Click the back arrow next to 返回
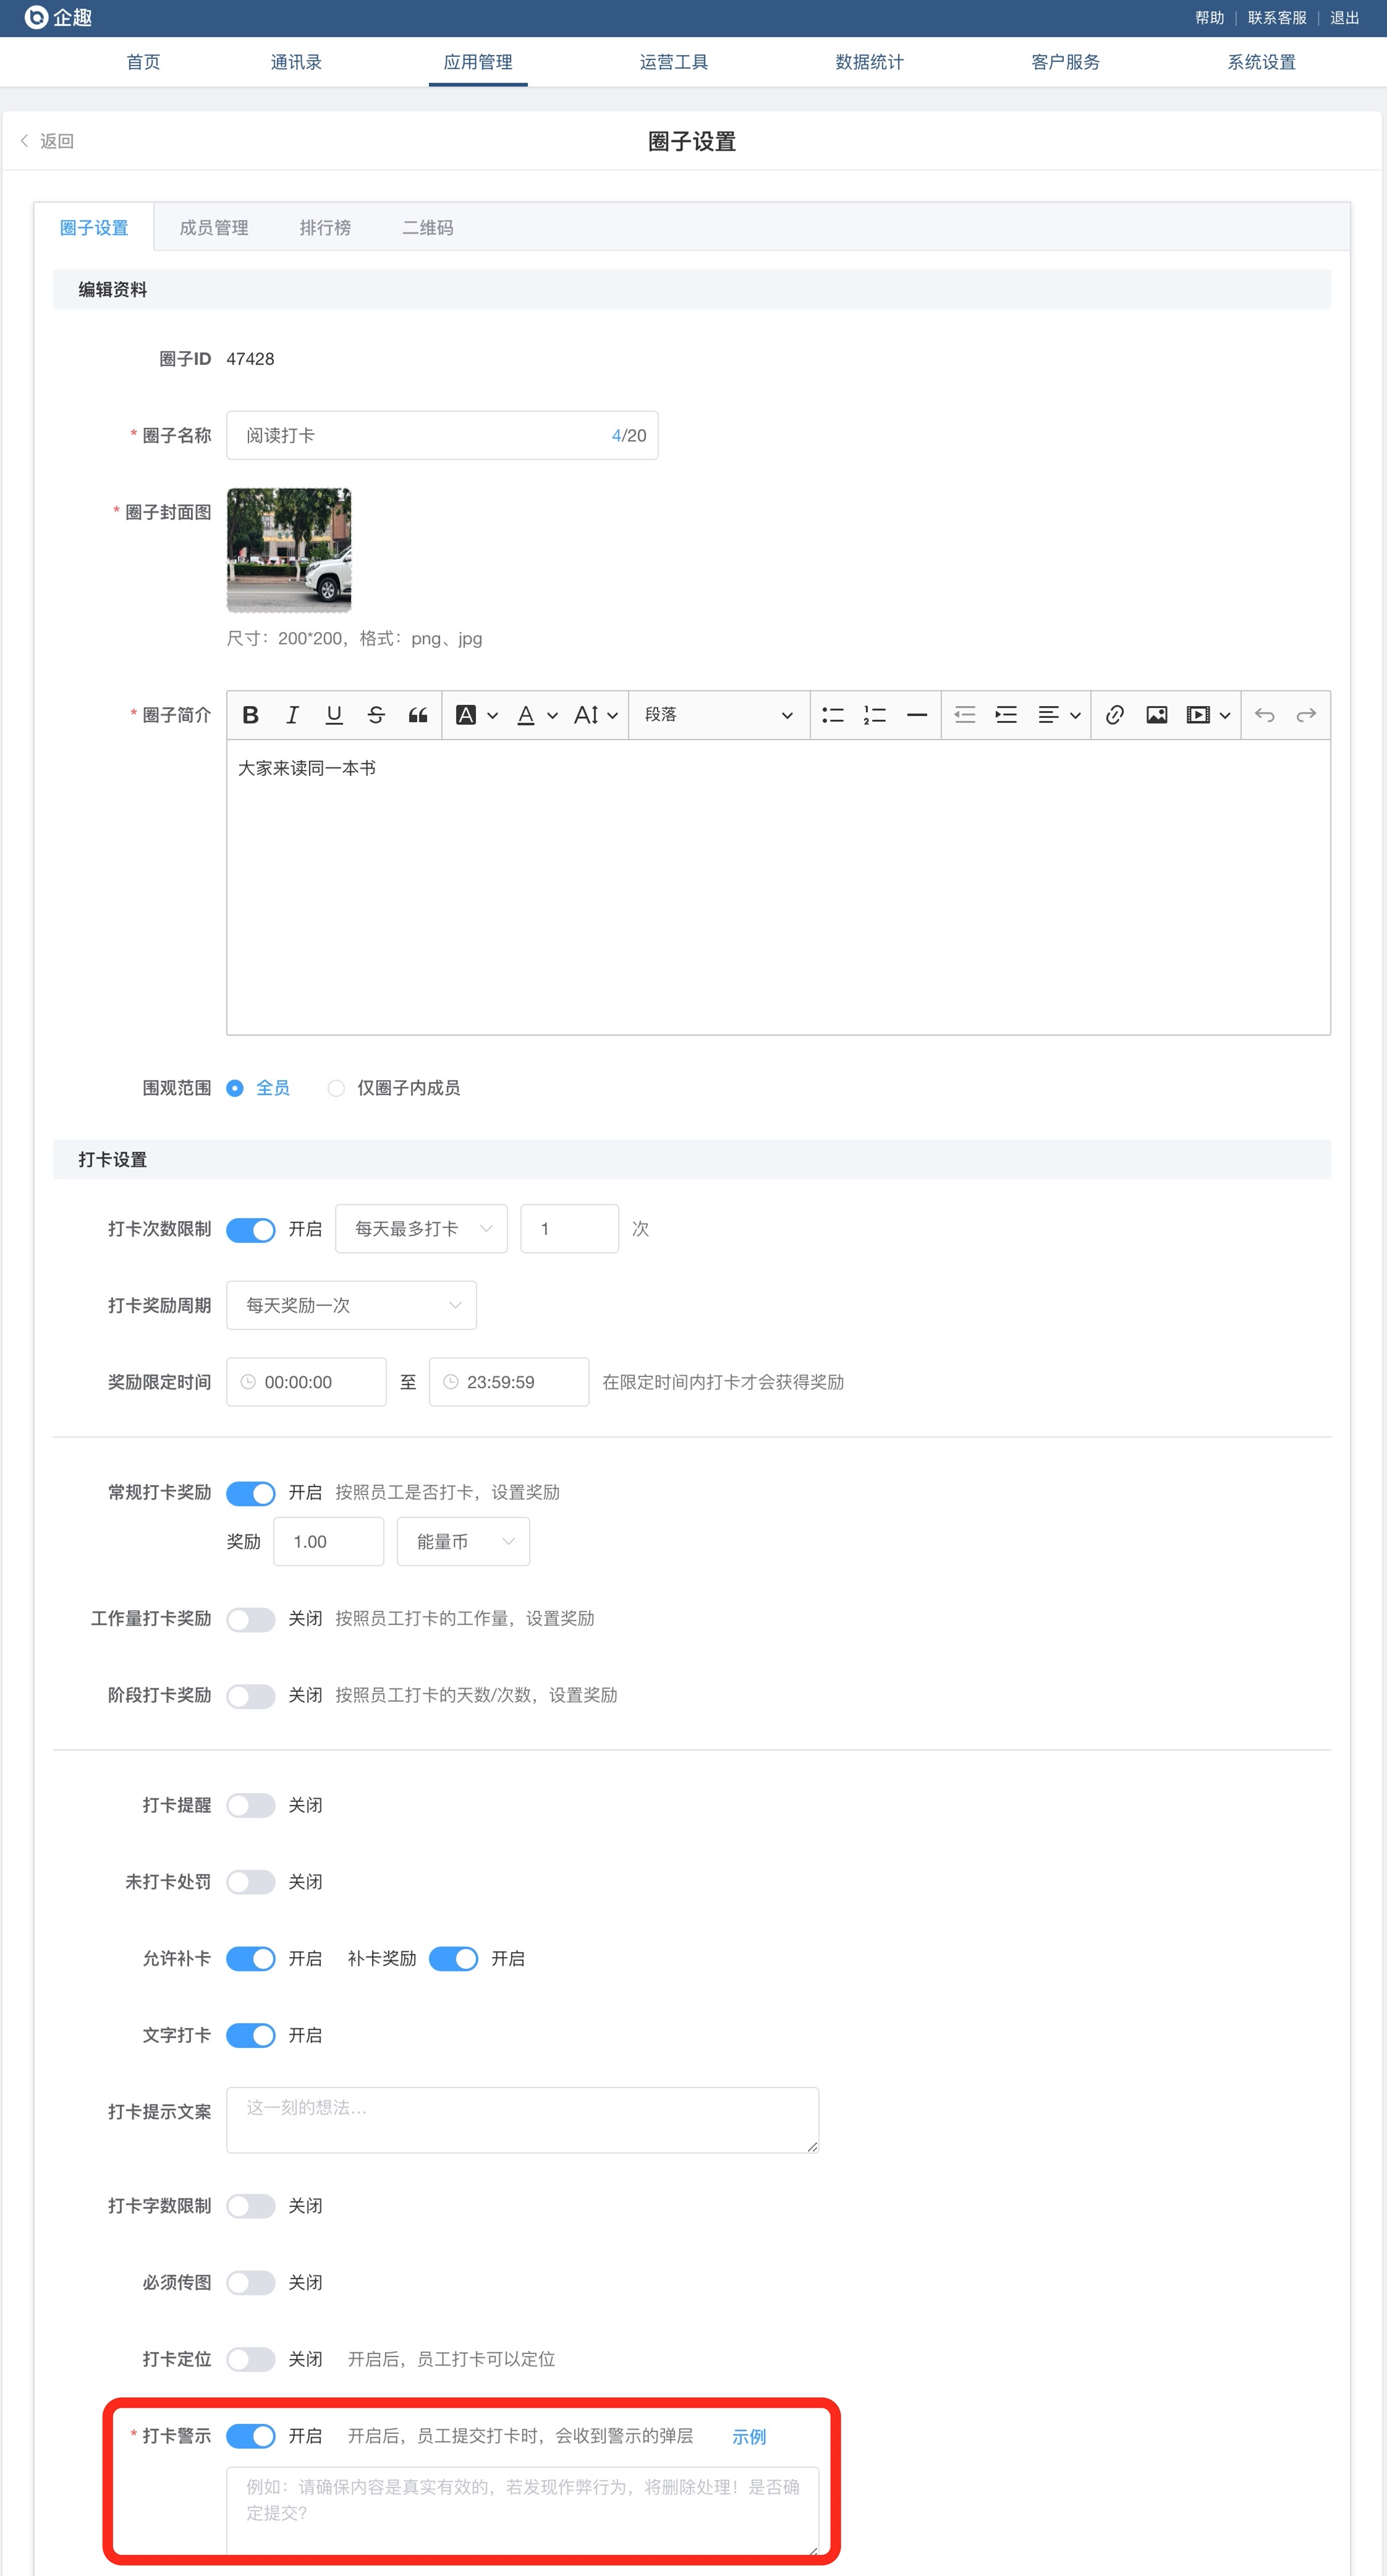1387x2576 pixels. tap(24, 141)
